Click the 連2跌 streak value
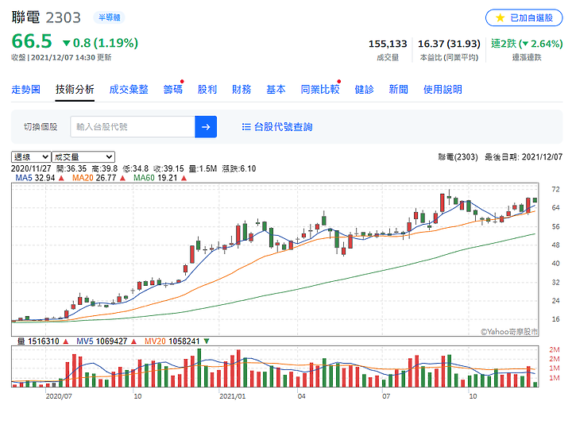The width and height of the screenshot is (572, 428). (527, 44)
